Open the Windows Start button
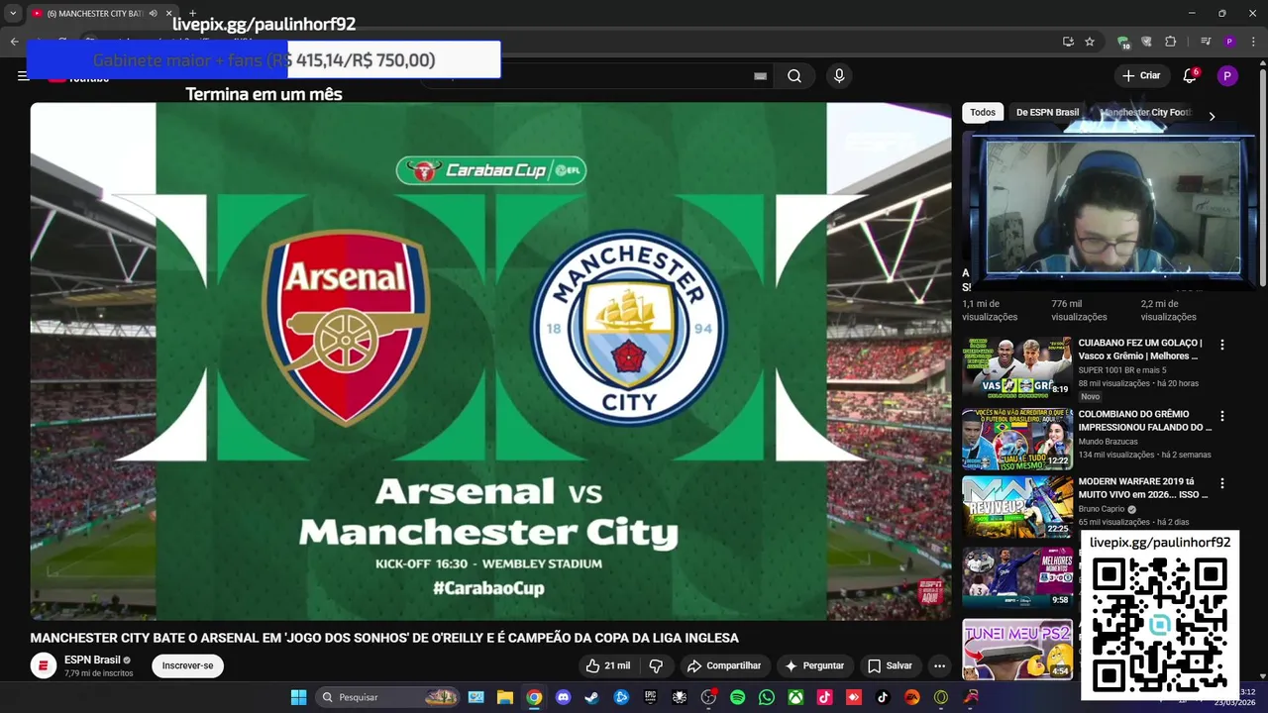 click(298, 697)
